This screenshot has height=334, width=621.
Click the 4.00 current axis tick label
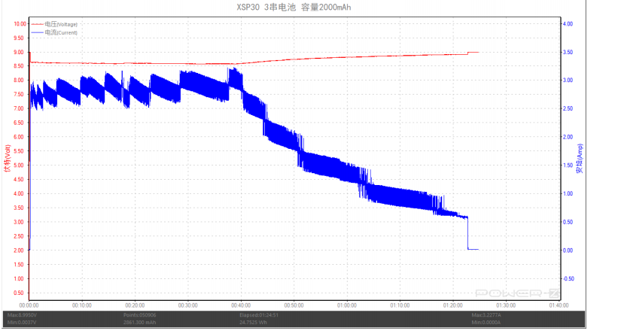568,24
